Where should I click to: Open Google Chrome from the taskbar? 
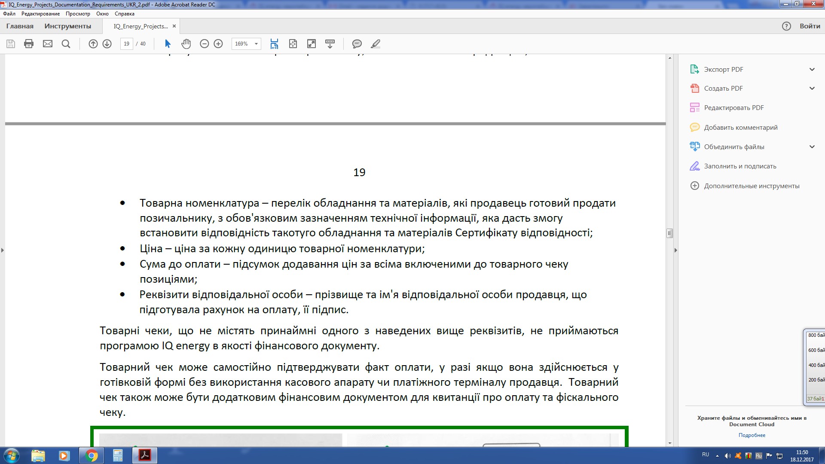click(91, 455)
